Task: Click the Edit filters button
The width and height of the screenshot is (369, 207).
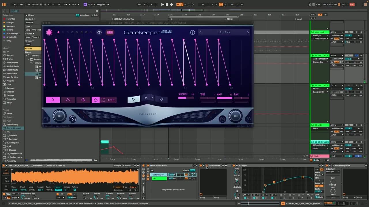Action: point(95,15)
